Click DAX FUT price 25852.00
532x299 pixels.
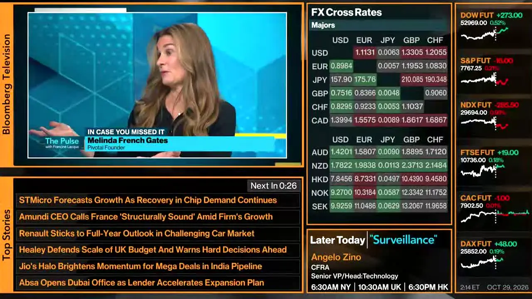(473, 251)
